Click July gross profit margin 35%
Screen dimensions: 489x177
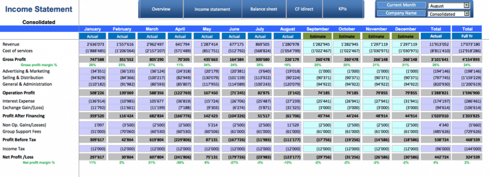click(x=259, y=65)
